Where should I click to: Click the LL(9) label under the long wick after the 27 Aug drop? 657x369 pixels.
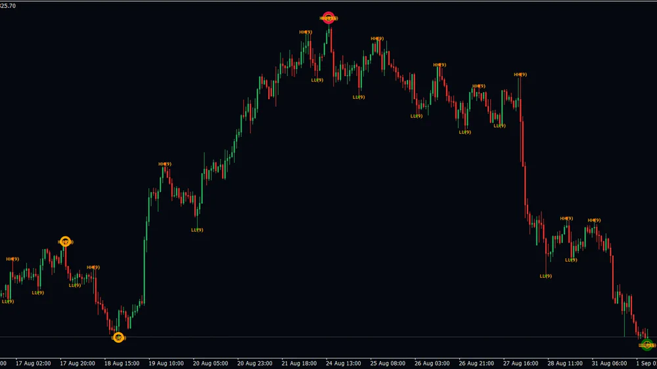point(545,276)
